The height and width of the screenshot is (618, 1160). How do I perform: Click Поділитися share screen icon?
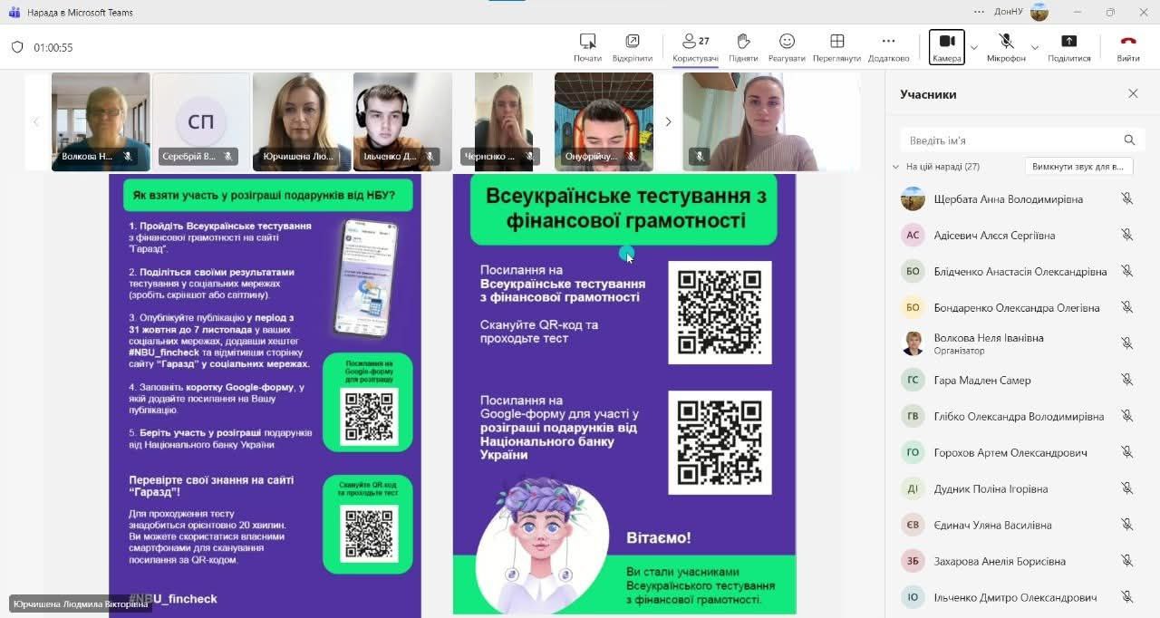tap(1068, 42)
